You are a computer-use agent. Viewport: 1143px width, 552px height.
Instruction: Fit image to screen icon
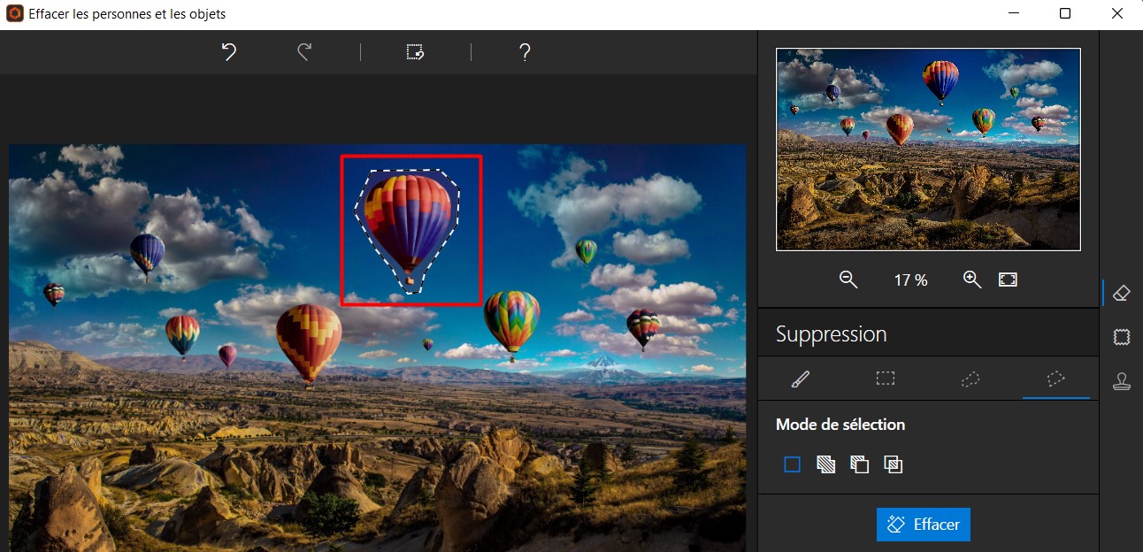[1008, 280]
